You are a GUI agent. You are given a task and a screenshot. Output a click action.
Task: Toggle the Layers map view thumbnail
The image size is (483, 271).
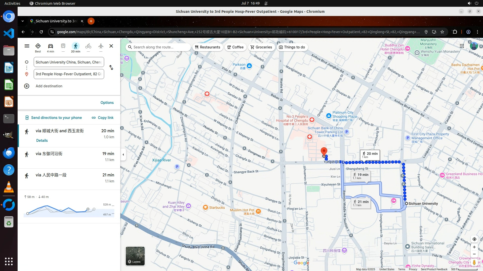click(x=135, y=256)
